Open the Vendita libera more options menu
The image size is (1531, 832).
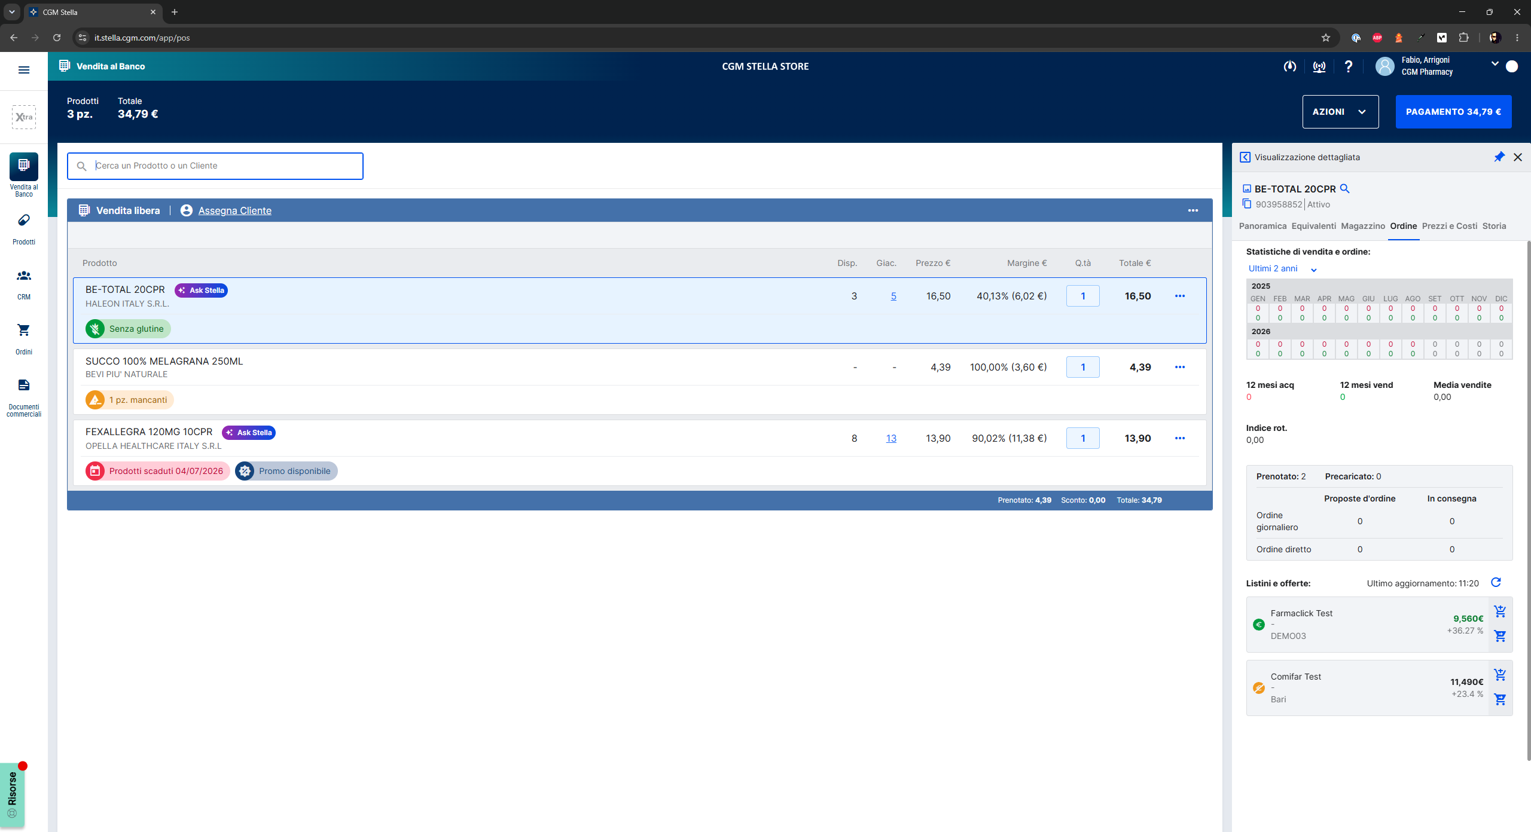click(1193, 210)
